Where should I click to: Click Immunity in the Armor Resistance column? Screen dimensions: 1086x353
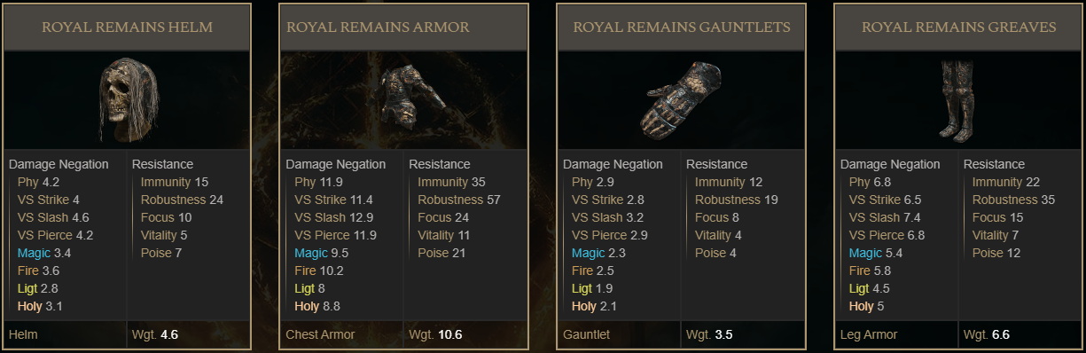[x=442, y=182]
